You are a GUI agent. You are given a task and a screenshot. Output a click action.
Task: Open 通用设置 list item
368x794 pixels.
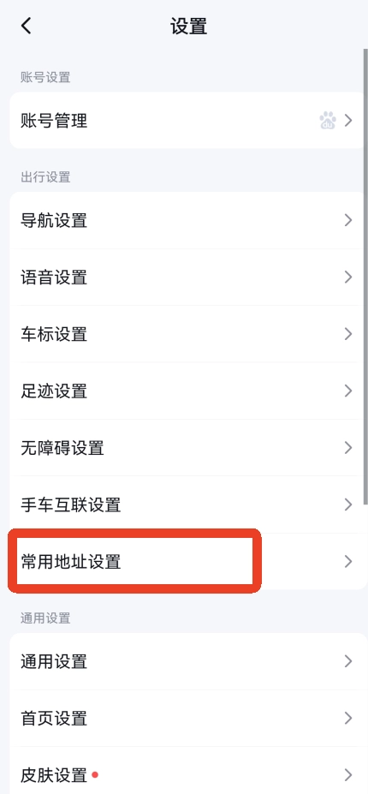187,661
